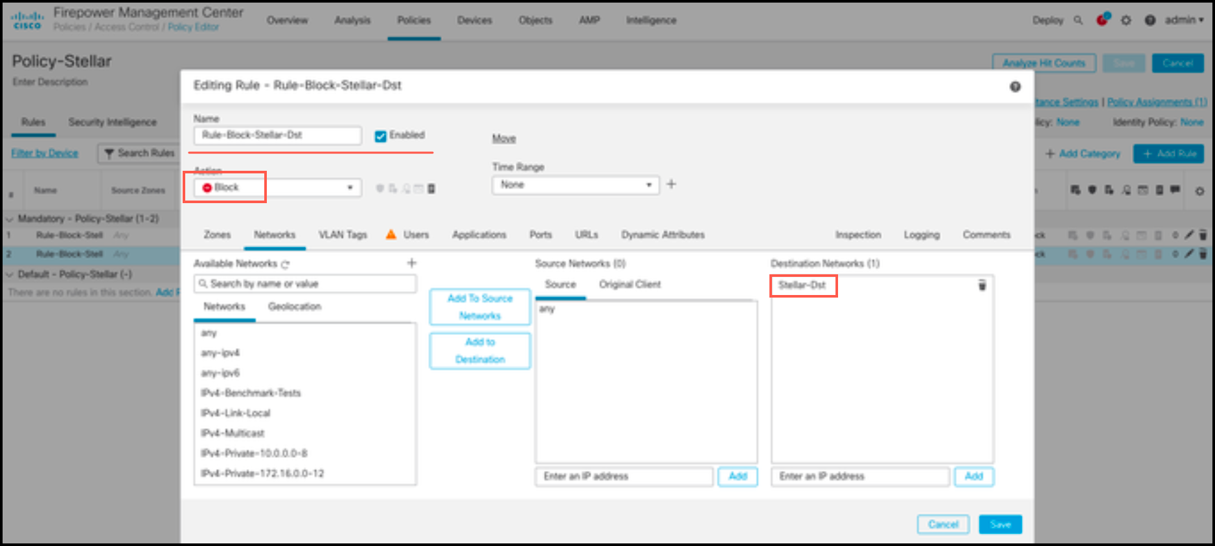Open the gear settings icon in header

click(1126, 20)
